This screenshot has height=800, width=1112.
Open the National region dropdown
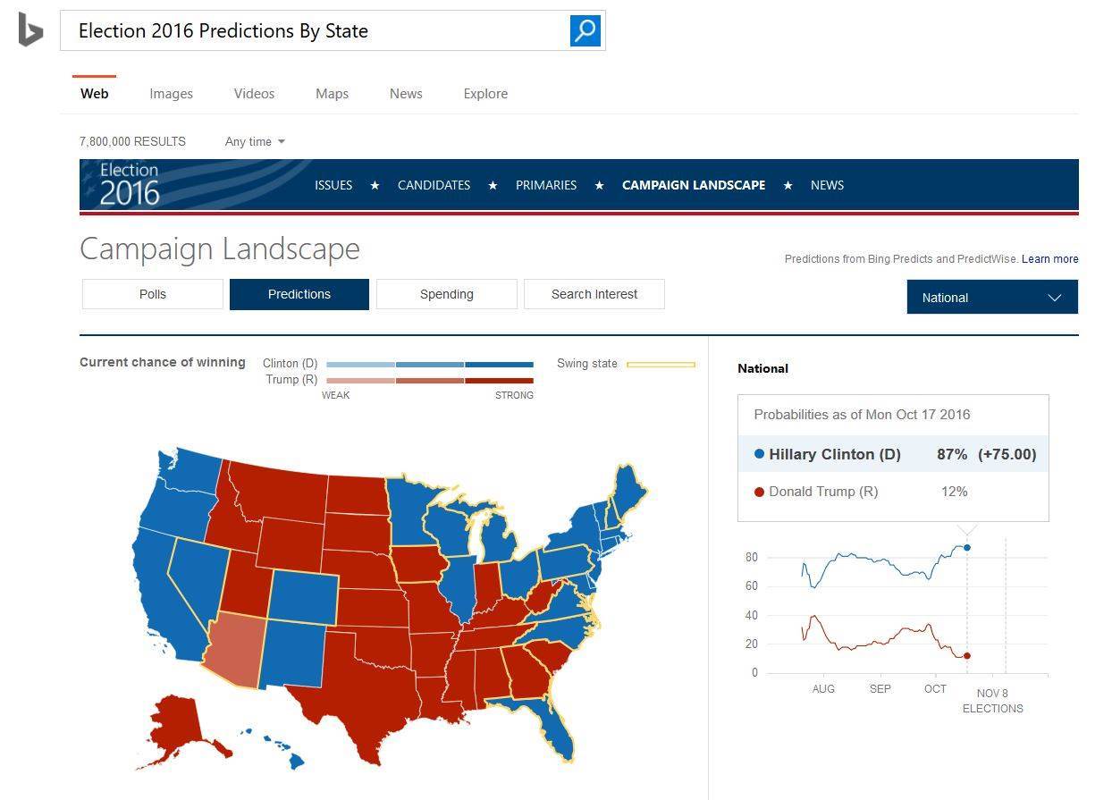(x=992, y=297)
